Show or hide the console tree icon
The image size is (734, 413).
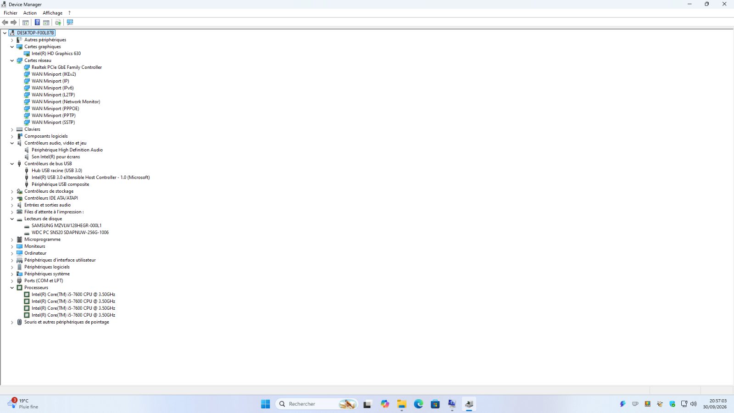point(26,22)
